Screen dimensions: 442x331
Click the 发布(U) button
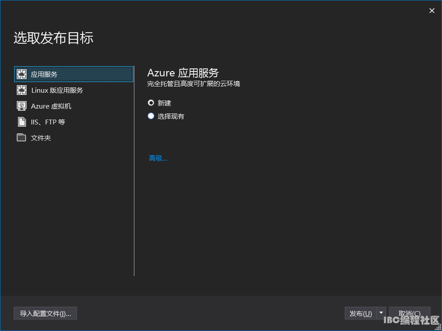pyautogui.click(x=361, y=313)
